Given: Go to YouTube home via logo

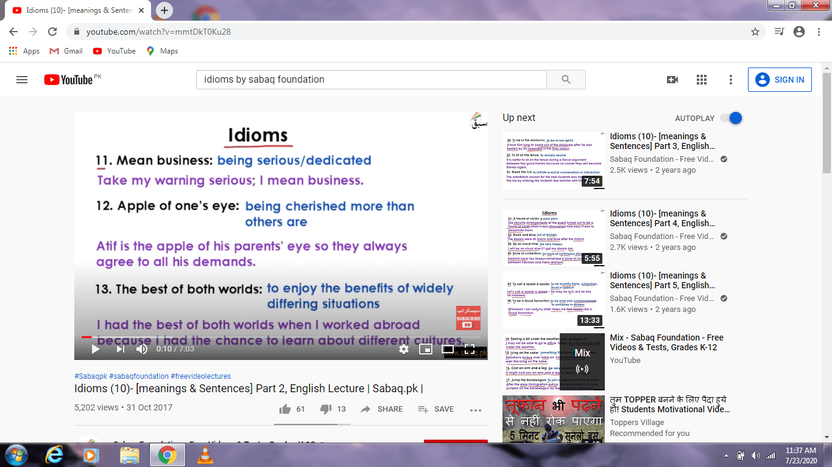Looking at the screenshot, I should 68,80.
